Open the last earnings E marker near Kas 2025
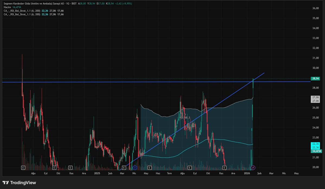 point(224,168)
